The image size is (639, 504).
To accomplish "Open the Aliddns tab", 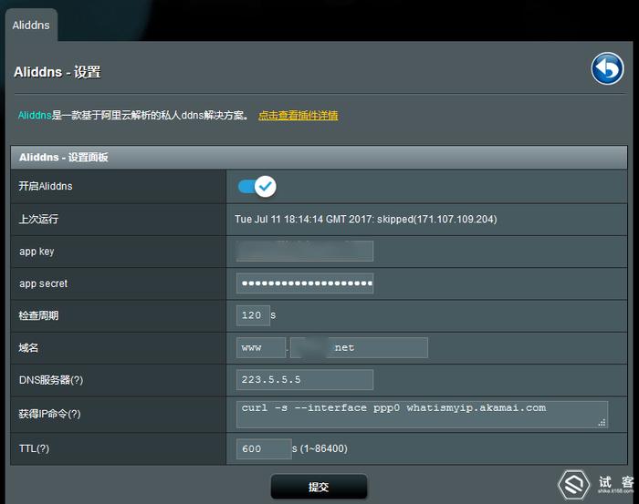I will (31, 26).
